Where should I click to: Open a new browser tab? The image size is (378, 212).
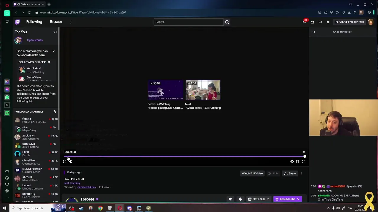pyautogui.click(x=49, y=4)
